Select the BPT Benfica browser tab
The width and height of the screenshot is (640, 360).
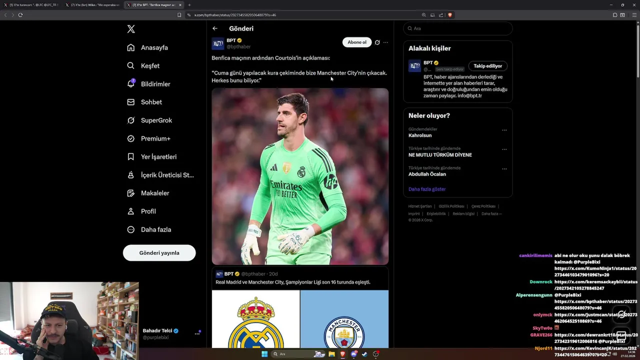(154, 5)
